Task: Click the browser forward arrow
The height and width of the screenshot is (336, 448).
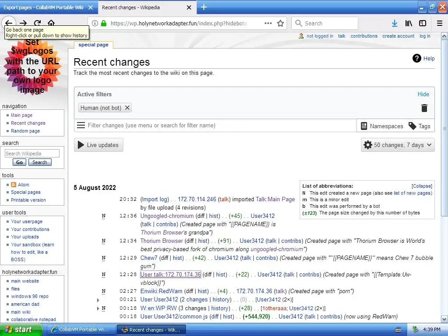Action: tap(23, 23)
